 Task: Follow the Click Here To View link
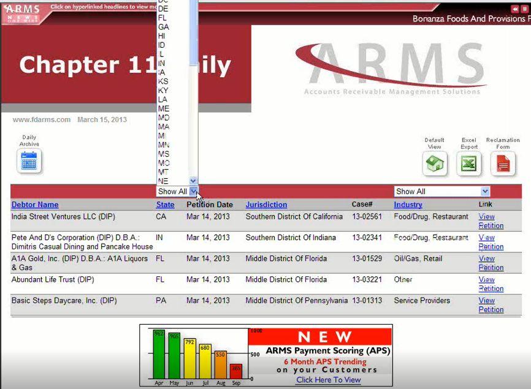point(329,380)
